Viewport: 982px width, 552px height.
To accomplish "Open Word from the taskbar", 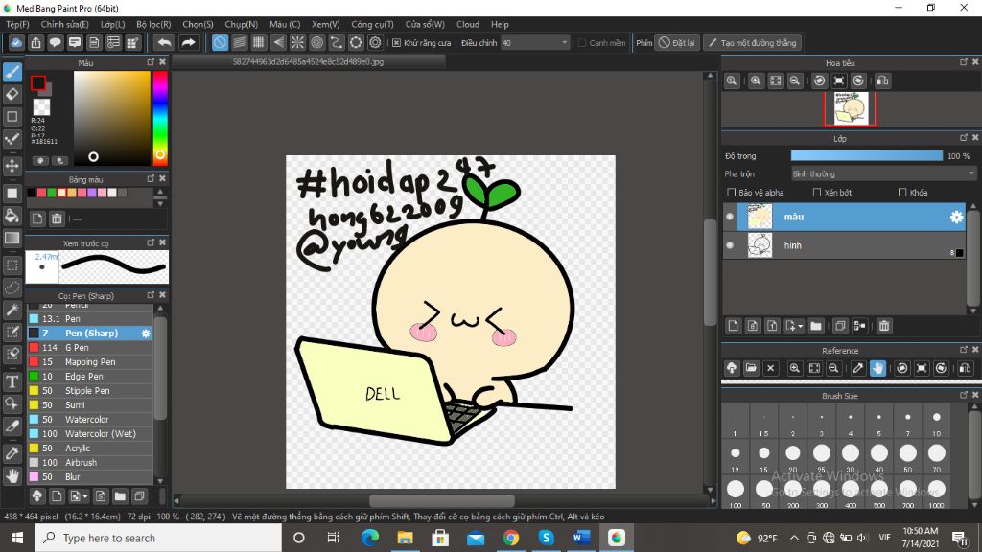I will coord(580,538).
